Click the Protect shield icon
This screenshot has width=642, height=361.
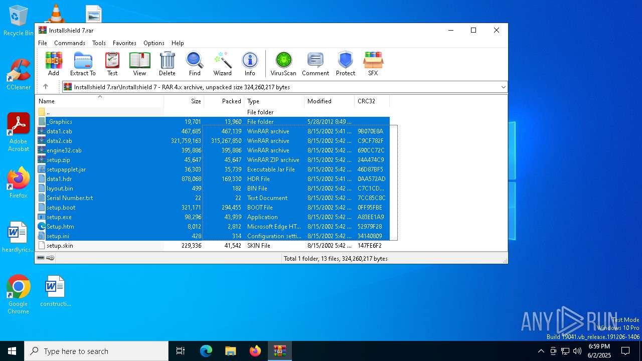(x=346, y=64)
